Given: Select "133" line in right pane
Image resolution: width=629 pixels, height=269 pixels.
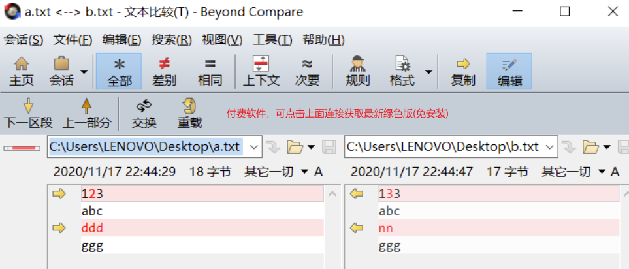Looking at the screenshot, I should (498, 194).
